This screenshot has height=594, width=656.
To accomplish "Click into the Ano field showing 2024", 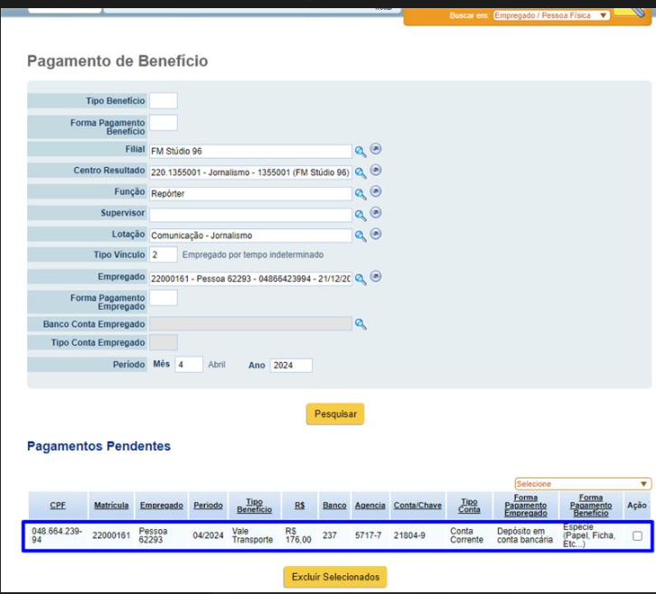I will (291, 366).
